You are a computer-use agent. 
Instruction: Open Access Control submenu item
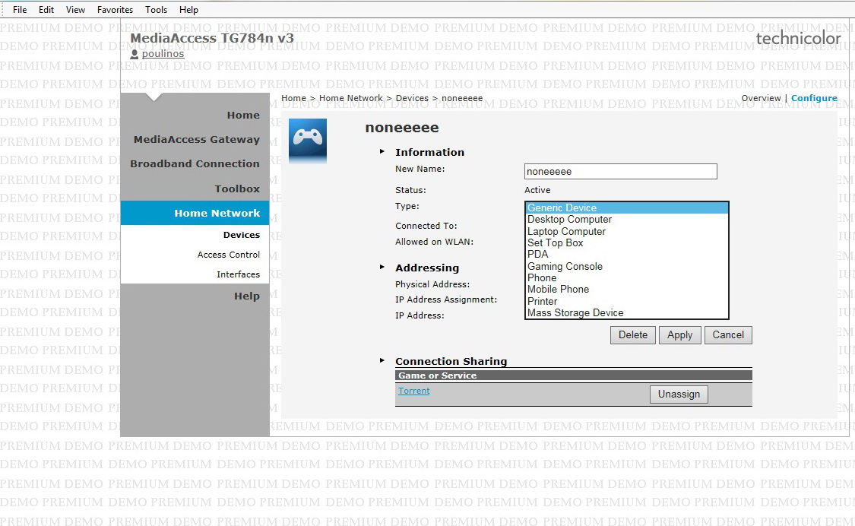click(x=229, y=255)
